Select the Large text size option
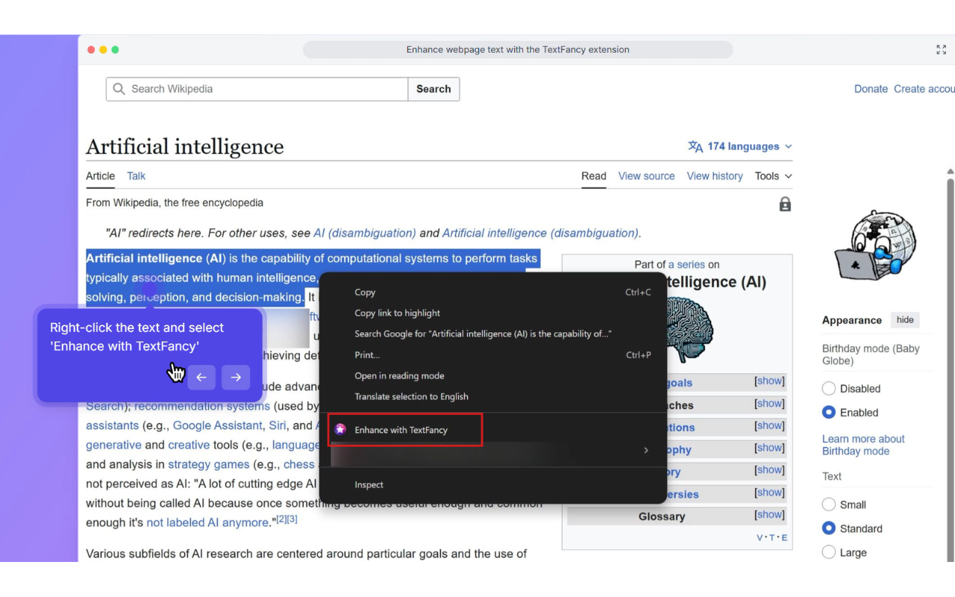 pos(829,552)
